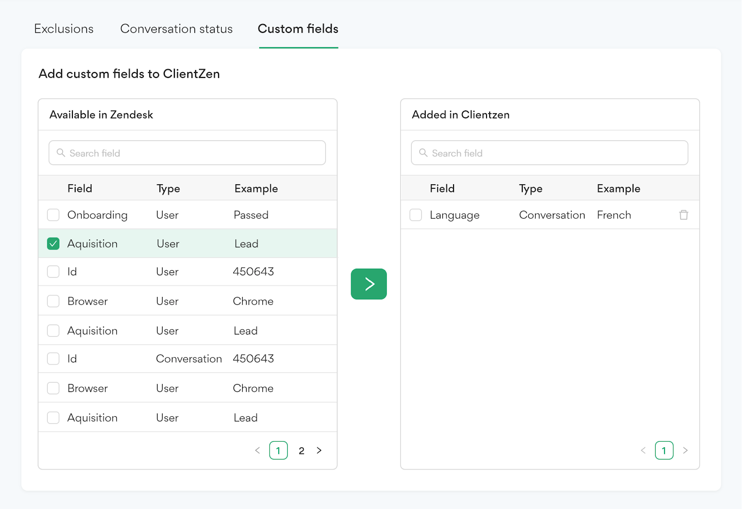Click the 'French' example value
The height and width of the screenshot is (509, 742).
[x=614, y=215]
